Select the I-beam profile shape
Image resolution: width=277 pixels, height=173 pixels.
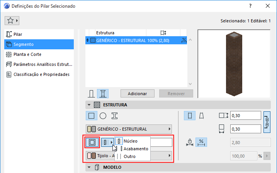pyautogui.click(x=114, y=115)
